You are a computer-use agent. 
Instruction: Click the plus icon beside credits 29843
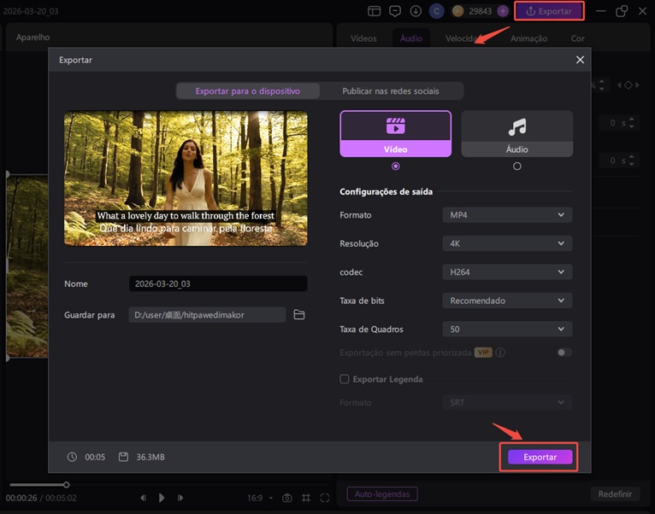[x=503, y=11]
